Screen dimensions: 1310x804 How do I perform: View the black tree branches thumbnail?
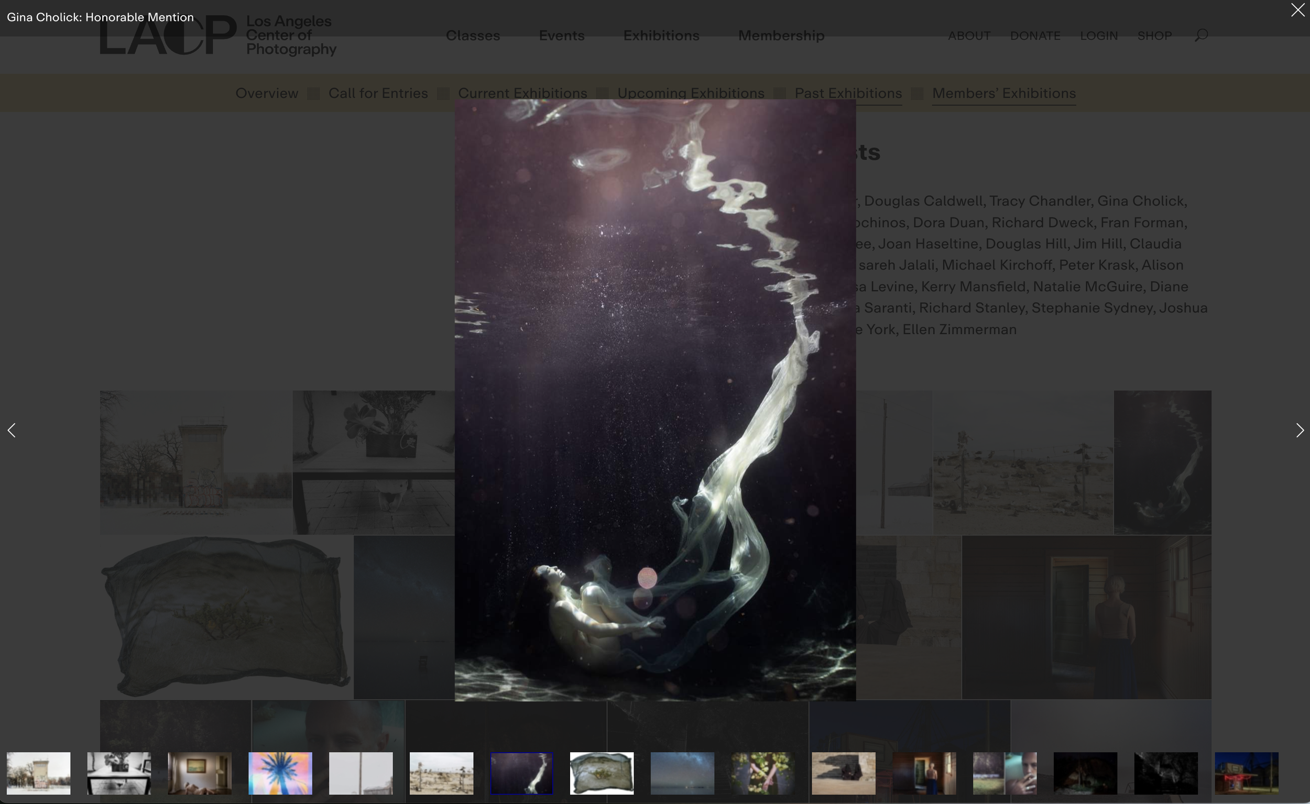tap(1166, 773)
